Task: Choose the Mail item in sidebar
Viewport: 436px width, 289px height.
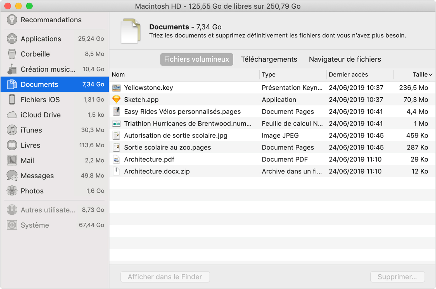Action: 27,161
